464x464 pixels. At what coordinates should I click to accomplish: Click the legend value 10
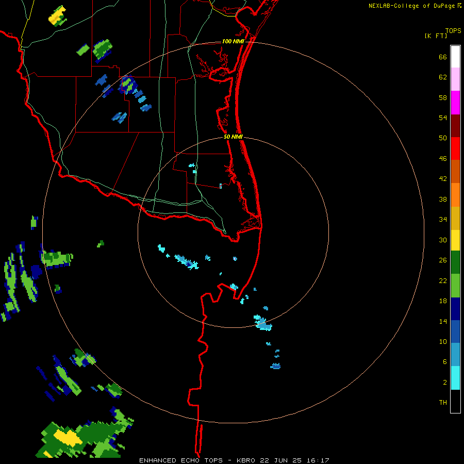443,342
